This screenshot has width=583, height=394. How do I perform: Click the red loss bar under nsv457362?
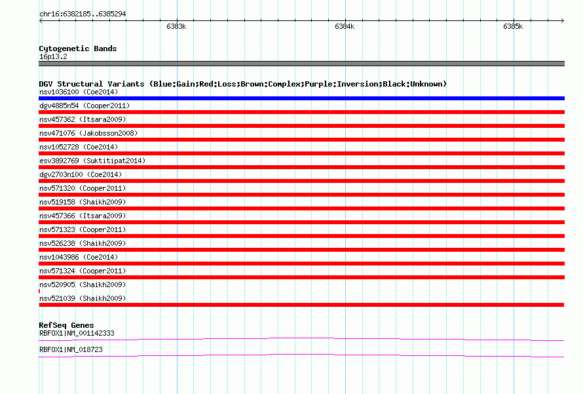click(301, 126)
